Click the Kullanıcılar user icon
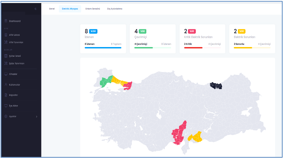283x158 pixels. pos(6,84)
